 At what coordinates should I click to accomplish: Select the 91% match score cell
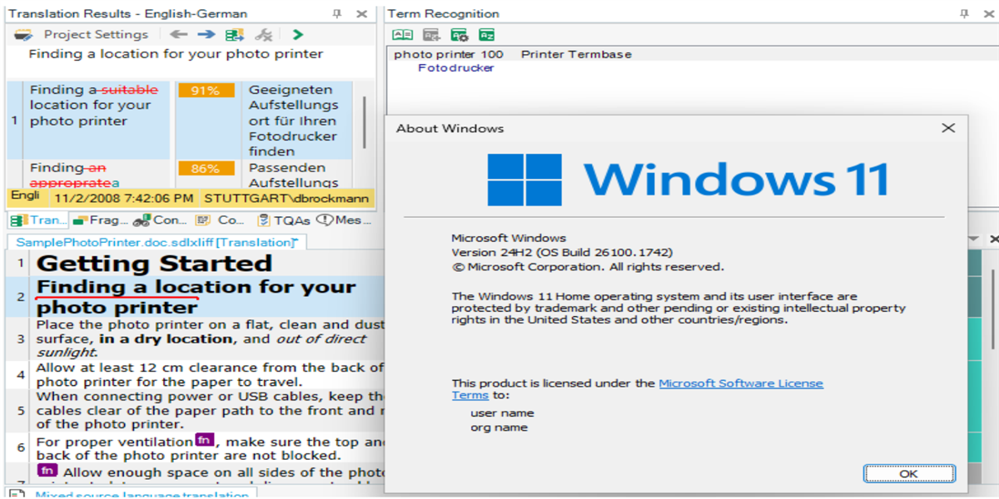click(205, 90)
